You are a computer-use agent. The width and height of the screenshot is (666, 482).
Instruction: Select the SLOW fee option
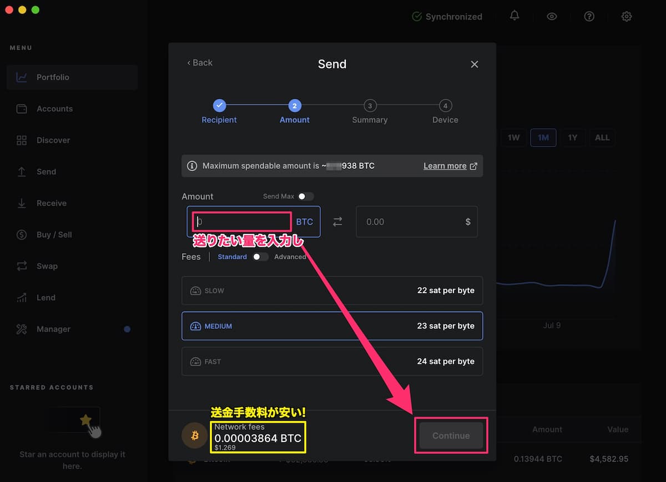point(332,290)
